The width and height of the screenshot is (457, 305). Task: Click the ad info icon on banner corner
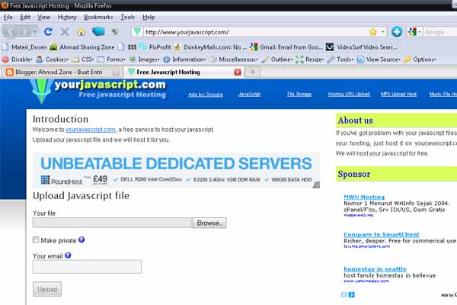(x=317, y=185)
